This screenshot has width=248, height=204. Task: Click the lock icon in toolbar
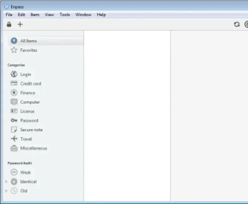pos(9,24)
